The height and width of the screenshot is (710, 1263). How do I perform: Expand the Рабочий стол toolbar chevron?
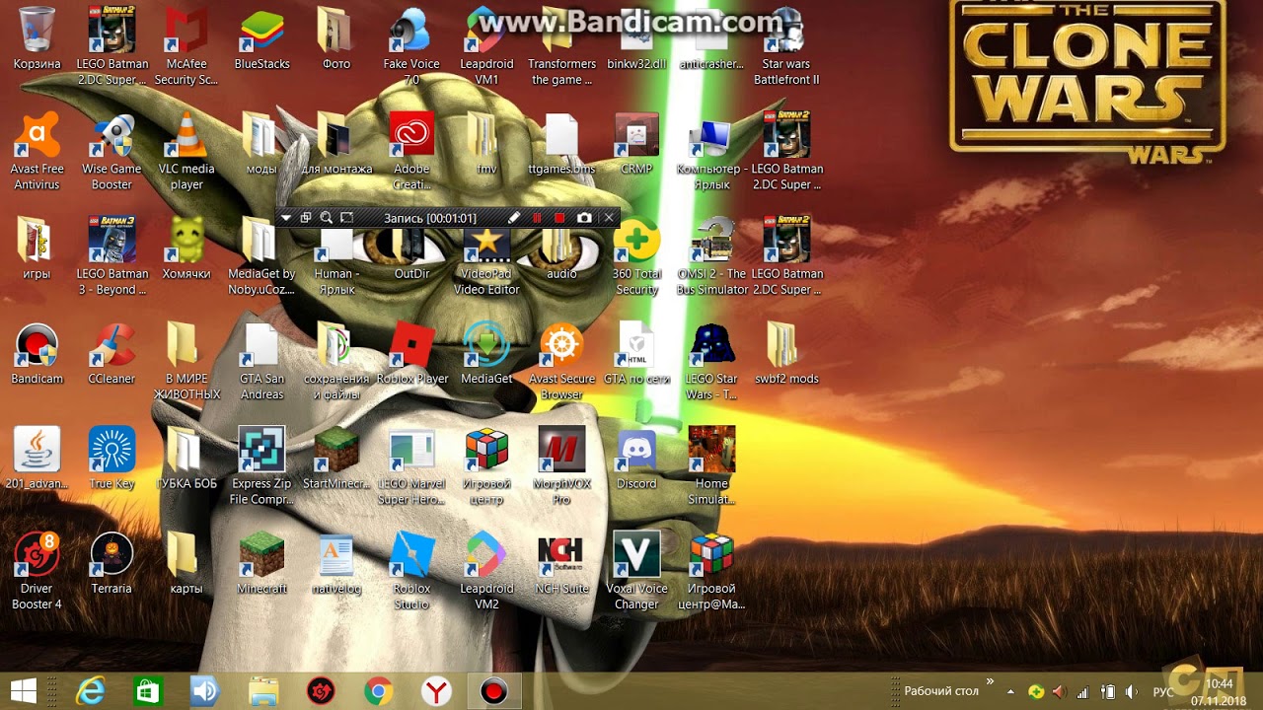(x=990, y=682)
